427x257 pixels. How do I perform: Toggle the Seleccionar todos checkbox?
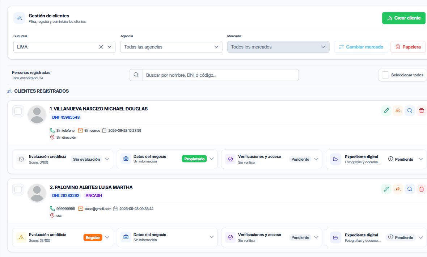tap(385, 75)
